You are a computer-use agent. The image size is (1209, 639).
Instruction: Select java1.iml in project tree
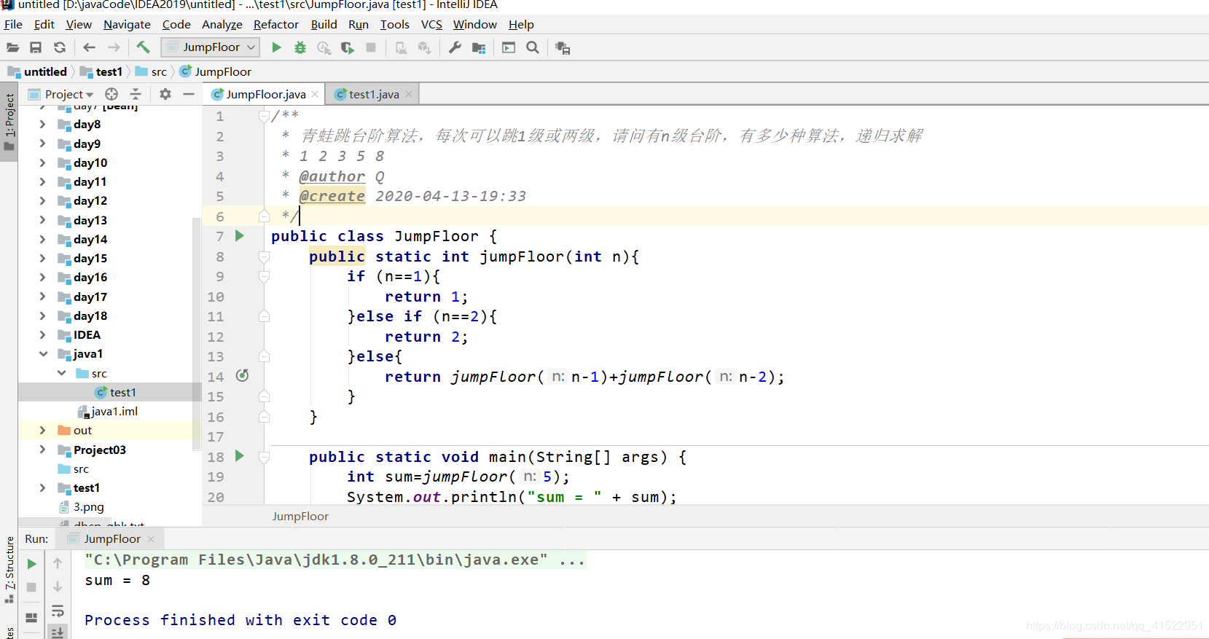[x=109, y=411]
